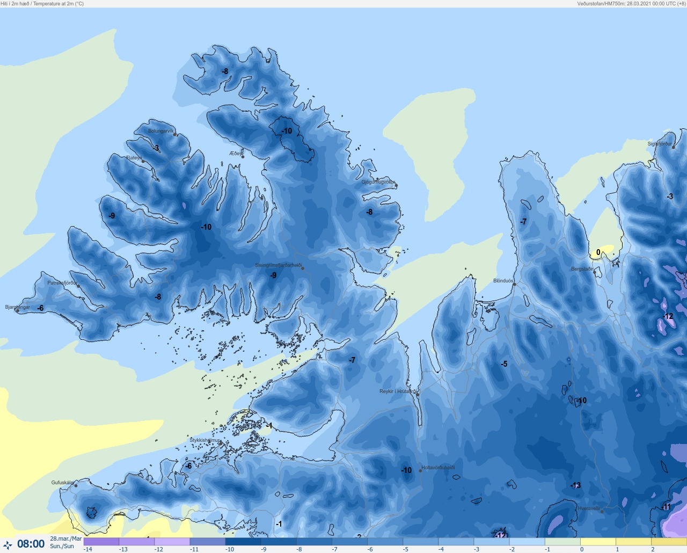
Task: Click the Bolungarvík station label
Action: [161, 131]
